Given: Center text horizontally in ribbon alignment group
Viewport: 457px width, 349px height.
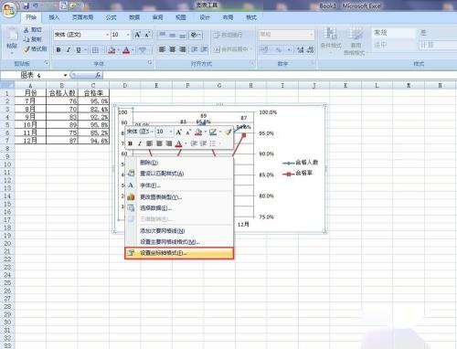Looking at the screenshot, I should (x=172, y=49).
